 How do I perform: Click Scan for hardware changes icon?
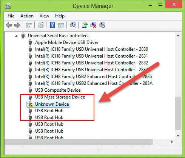(x=73, y=25)
